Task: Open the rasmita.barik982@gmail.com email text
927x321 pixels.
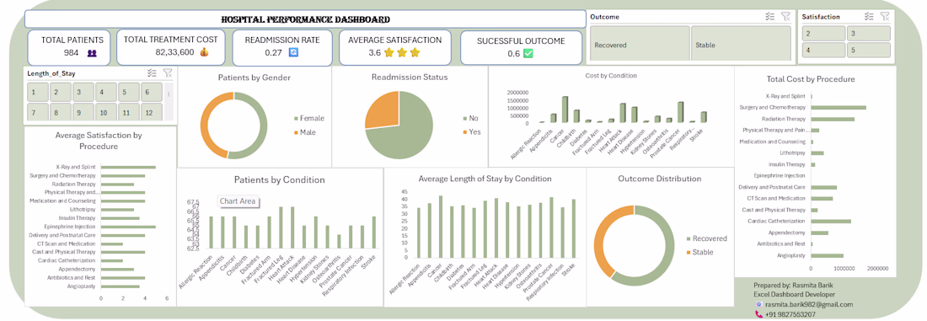Action: coord(809,304)
